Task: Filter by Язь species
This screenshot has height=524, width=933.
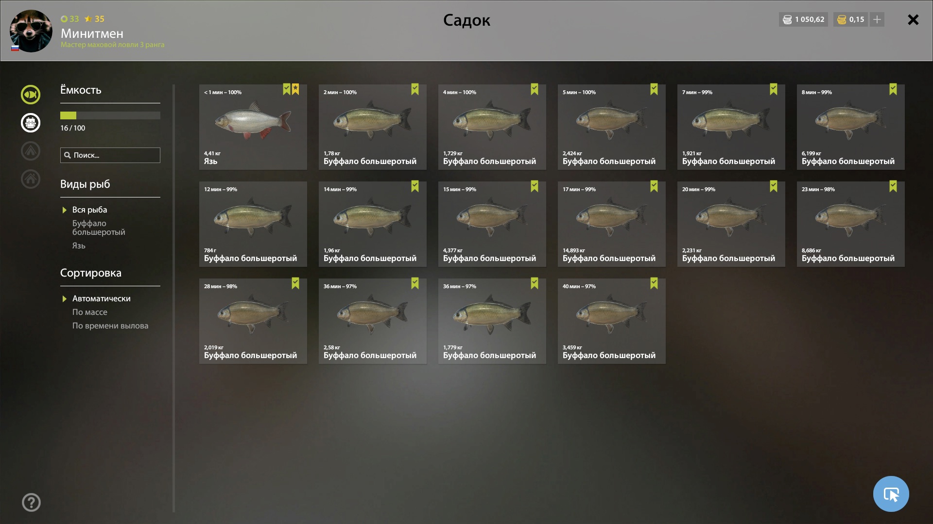Action: click(79, 246)
